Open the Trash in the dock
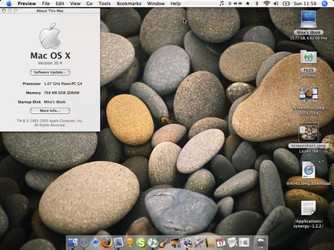334x250 pixels. pos(260,242)
